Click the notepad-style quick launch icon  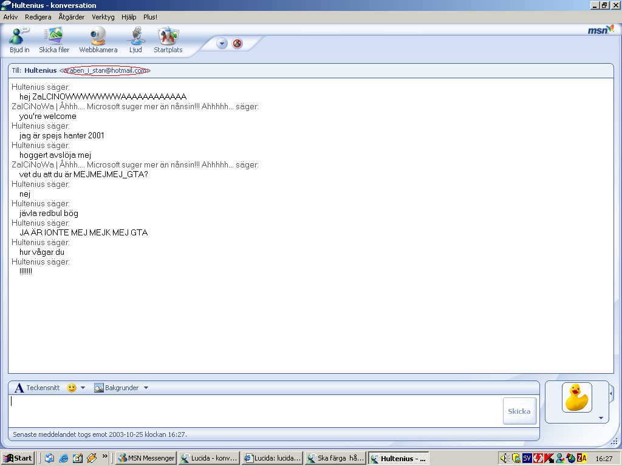pos(78,459)
